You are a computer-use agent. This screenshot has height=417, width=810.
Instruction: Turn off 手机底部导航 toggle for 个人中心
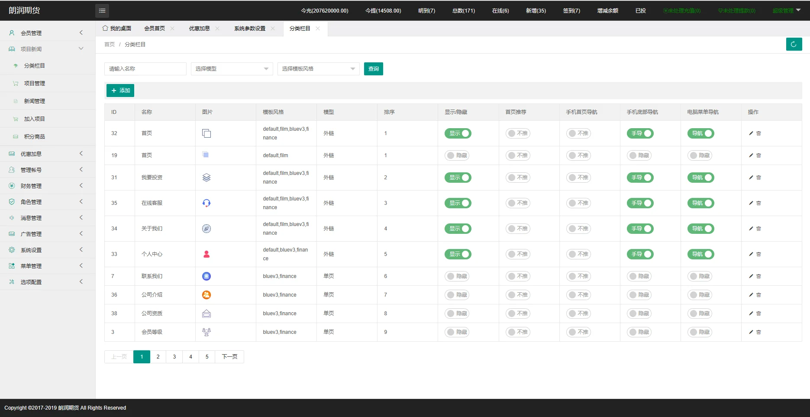tap(640, 254)
